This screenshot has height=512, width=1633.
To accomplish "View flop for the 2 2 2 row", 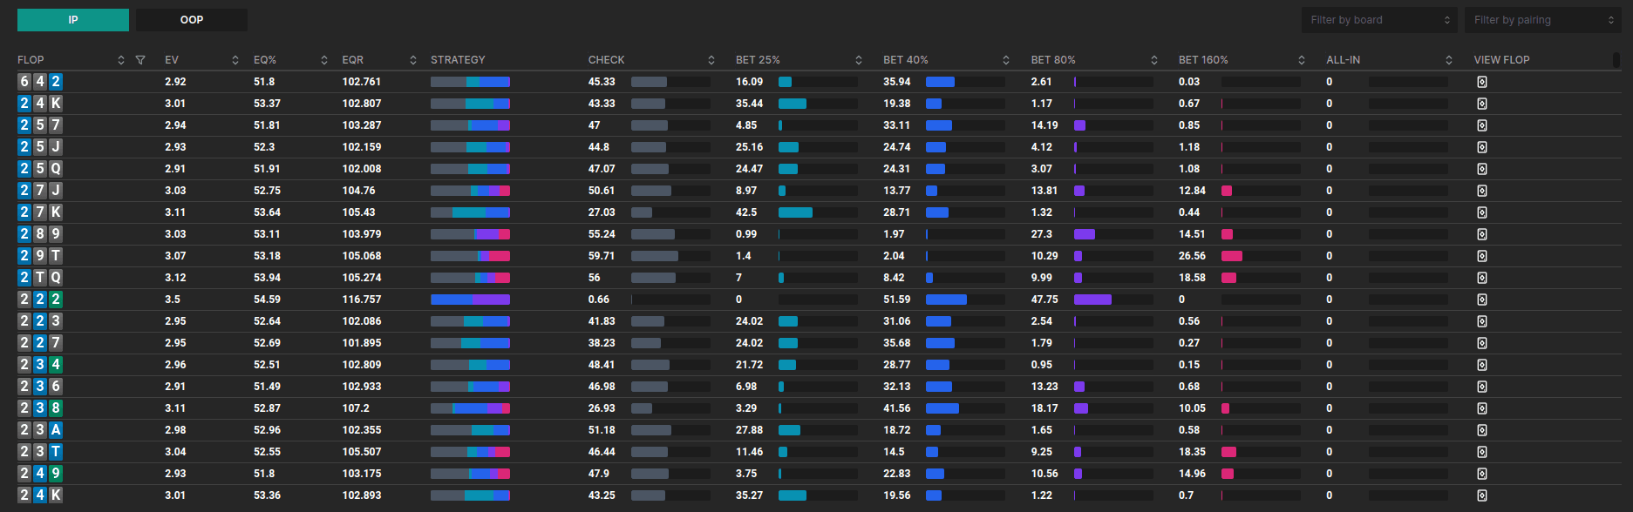I will pyautogui.click(x=1482, y=300).
